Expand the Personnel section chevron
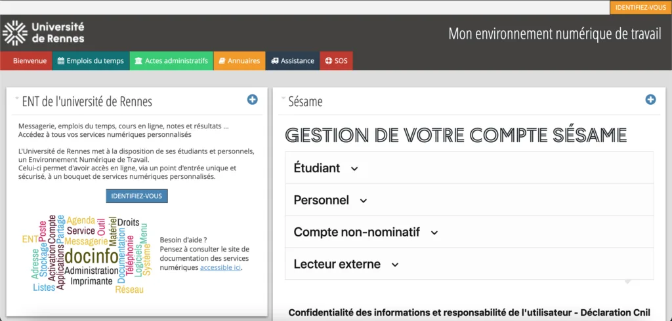The height and width of the screenshot is (321, 672). point(364,200)
